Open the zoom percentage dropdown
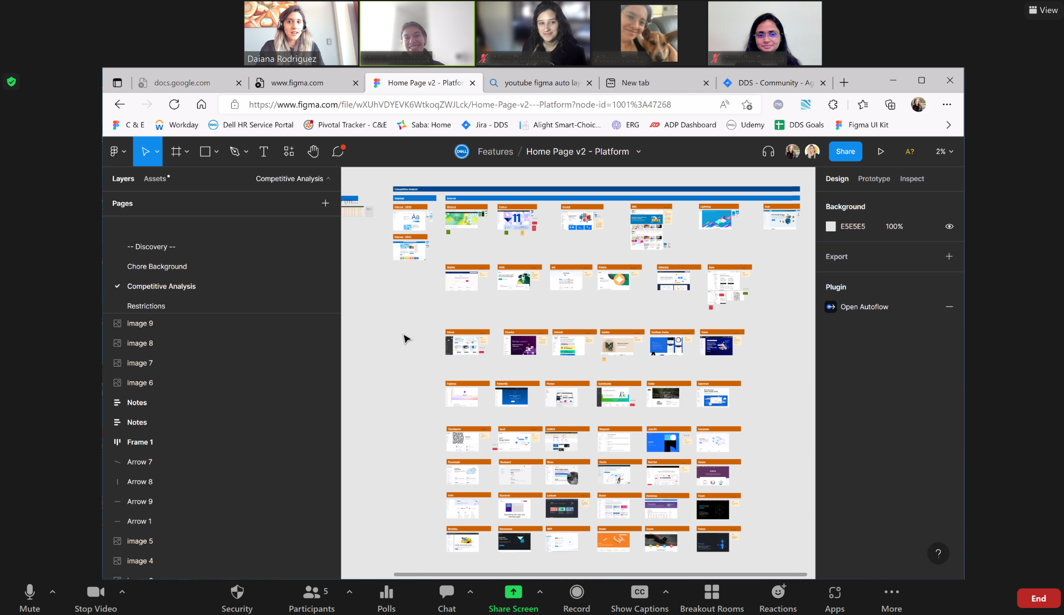1064x615 pixels. pyautogui.click(x=944, y=152)
